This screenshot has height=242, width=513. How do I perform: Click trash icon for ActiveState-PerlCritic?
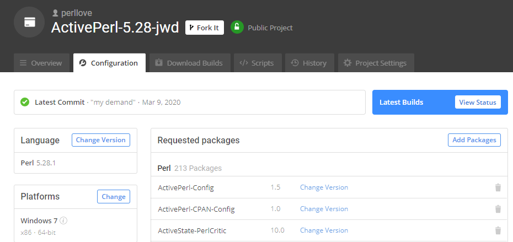coord(498,230)
